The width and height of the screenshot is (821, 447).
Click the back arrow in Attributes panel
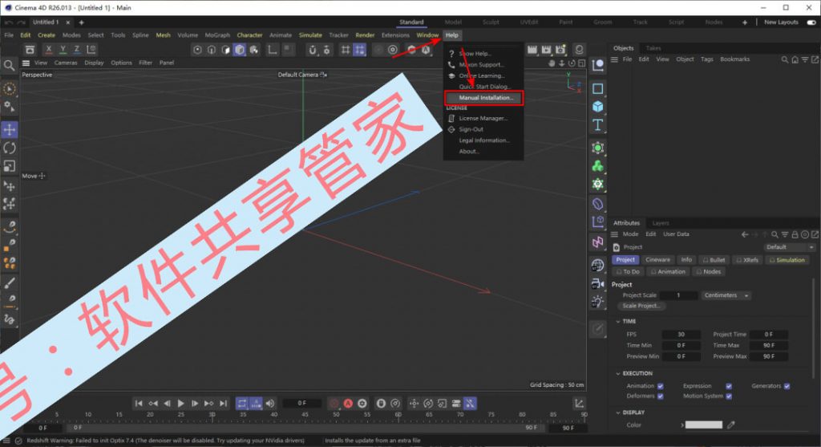[x=745, y=234]
